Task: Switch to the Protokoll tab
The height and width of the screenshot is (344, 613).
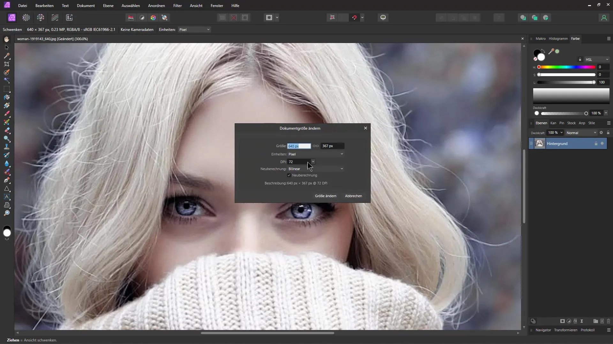Action: (x=587, y=330)
